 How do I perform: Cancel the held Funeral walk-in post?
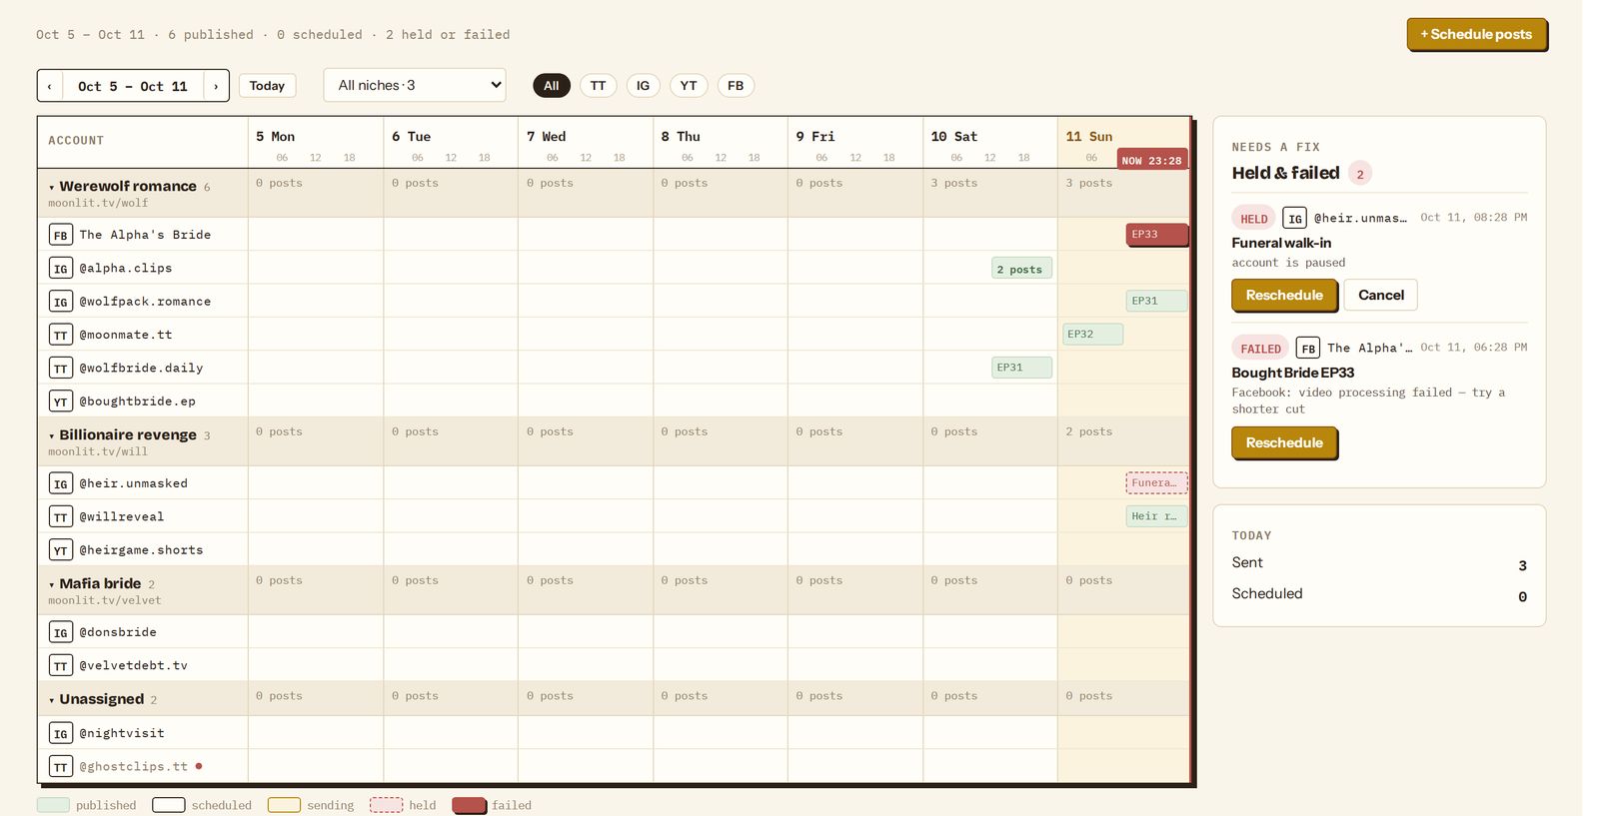pyautogui.click(x=1380, y=295)
